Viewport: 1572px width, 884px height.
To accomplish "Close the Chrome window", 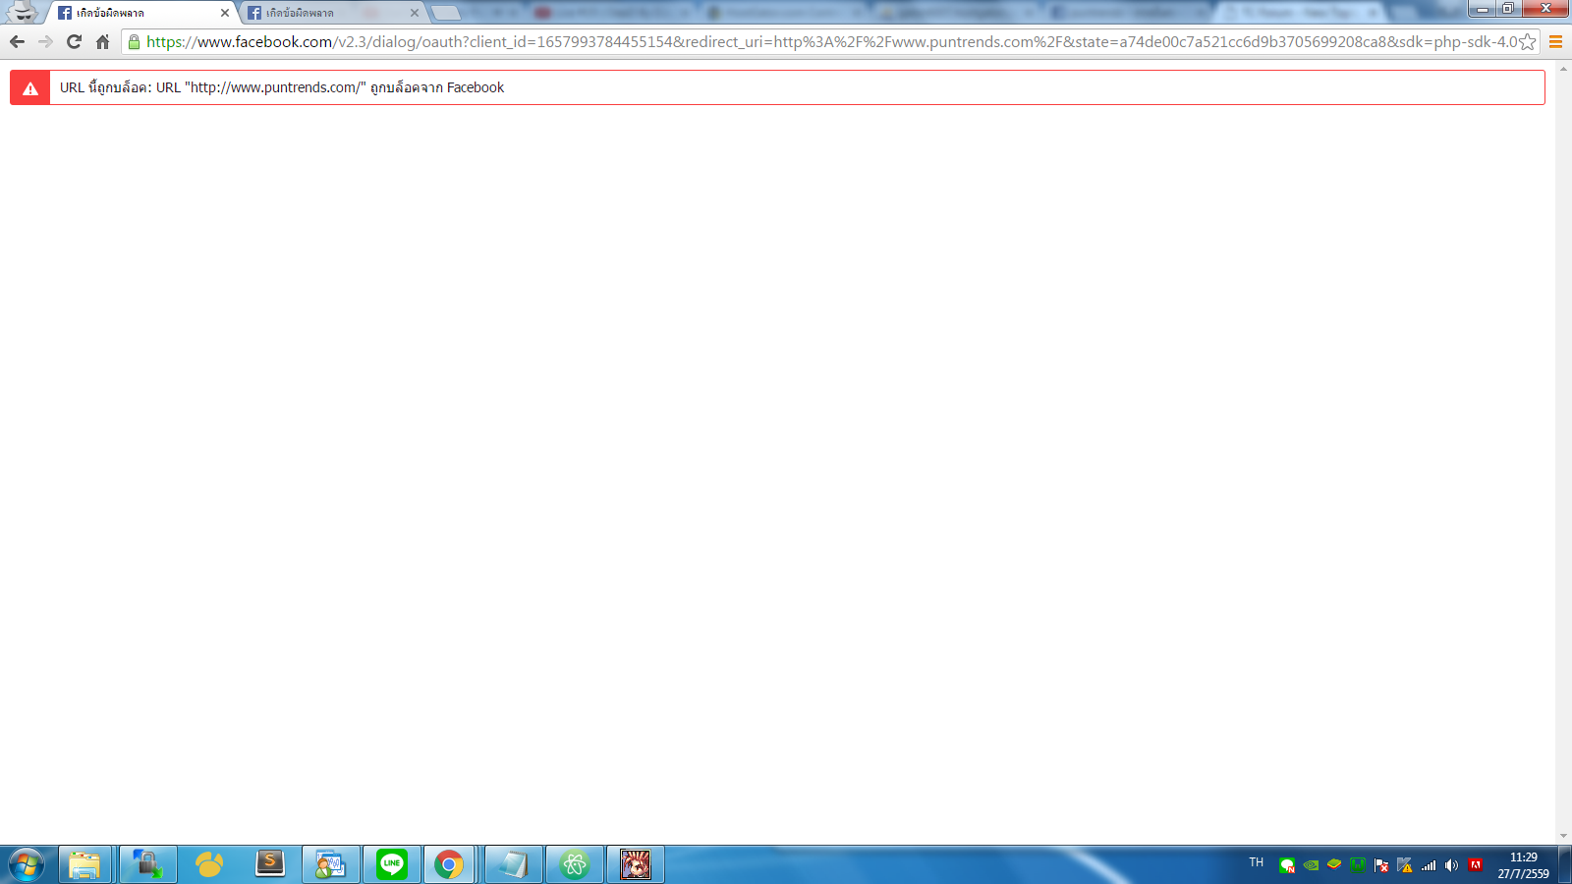I will coord(1544,9).
